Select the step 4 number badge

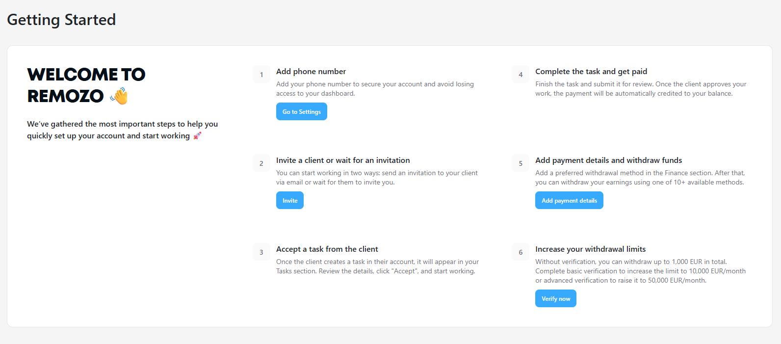click(521, 75)
